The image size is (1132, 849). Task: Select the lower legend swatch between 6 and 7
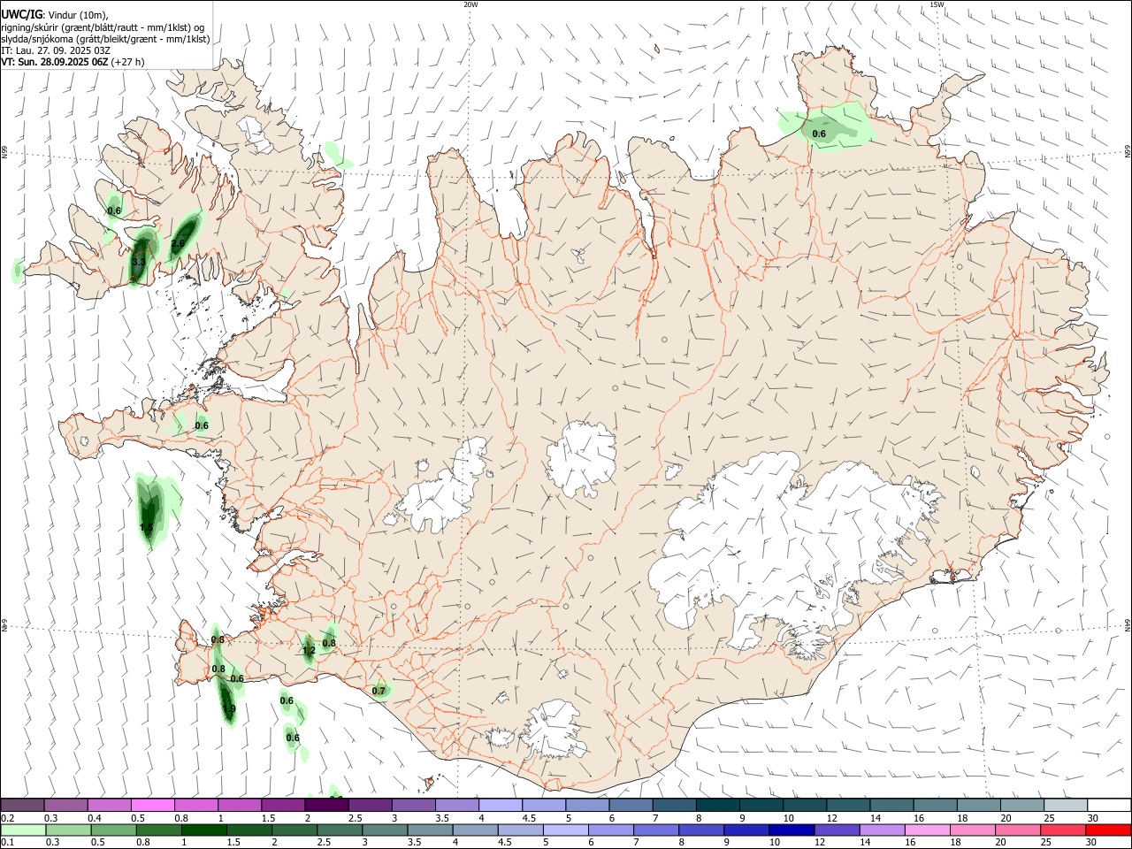click(611, 830)
